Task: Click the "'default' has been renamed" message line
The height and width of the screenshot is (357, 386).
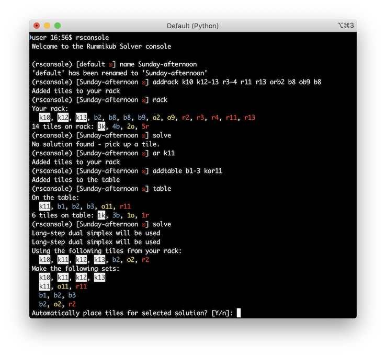Action: (x=120, y=73)
